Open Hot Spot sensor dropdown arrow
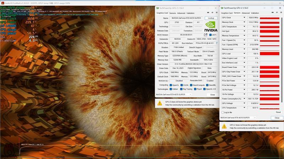 (244, 31)
